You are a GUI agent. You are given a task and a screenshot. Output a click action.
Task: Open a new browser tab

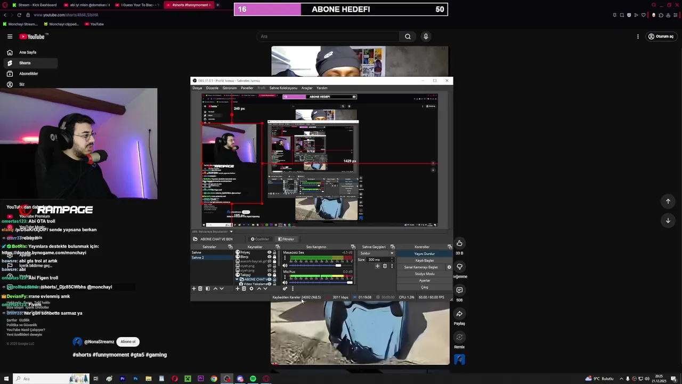pos(217,5)
